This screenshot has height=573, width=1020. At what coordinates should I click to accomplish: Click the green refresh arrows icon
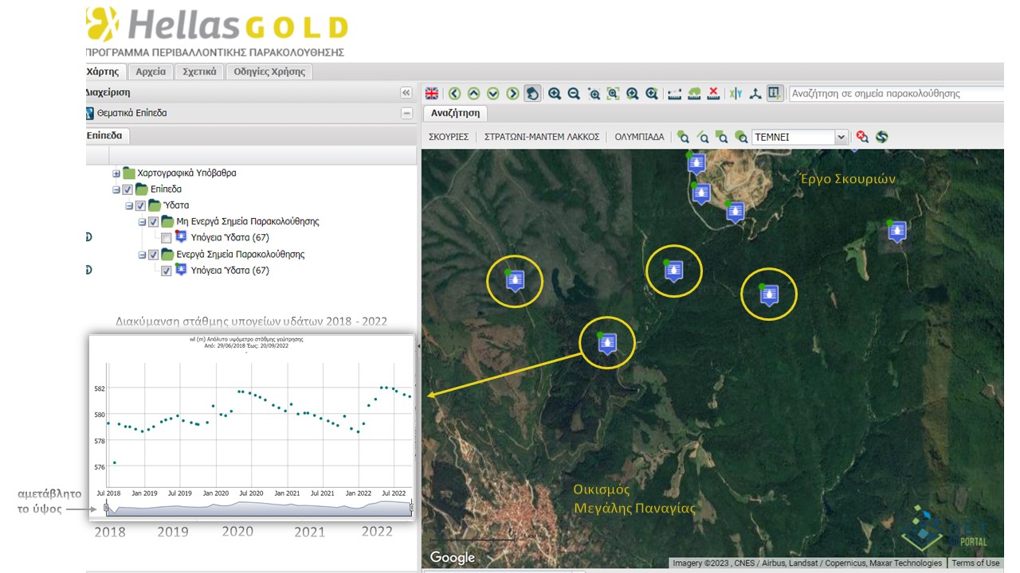[x=881, y=137]
